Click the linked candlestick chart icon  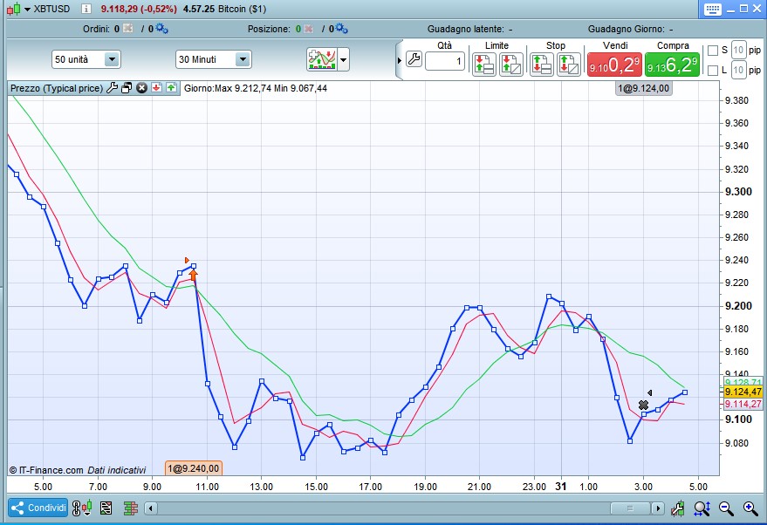pyautogui.click(x=82, y=508)
